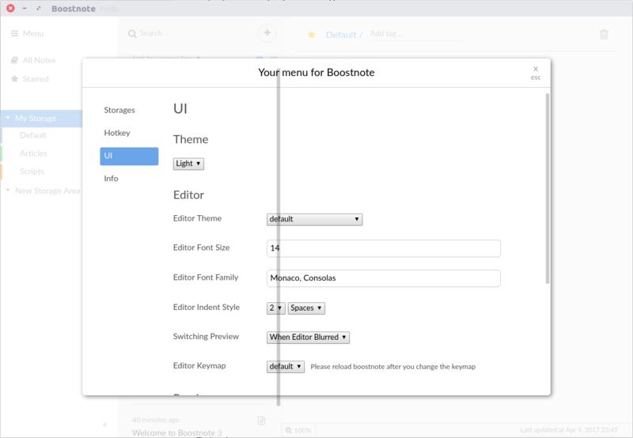Select the Articles folder
Viewport: 633px width, 438px height.
point(33,153)
